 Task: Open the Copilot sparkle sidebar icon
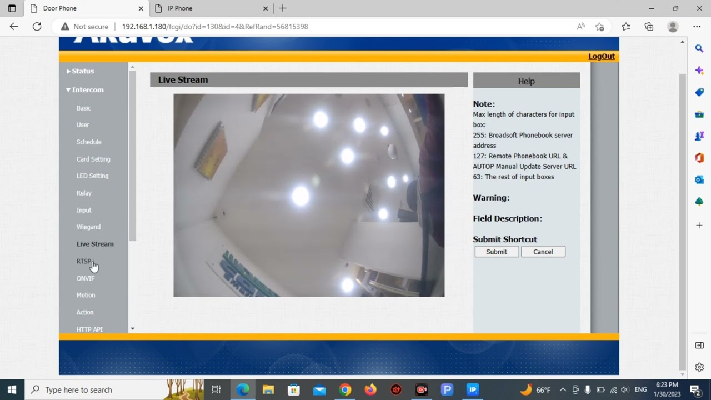click(x=699, y=71)
